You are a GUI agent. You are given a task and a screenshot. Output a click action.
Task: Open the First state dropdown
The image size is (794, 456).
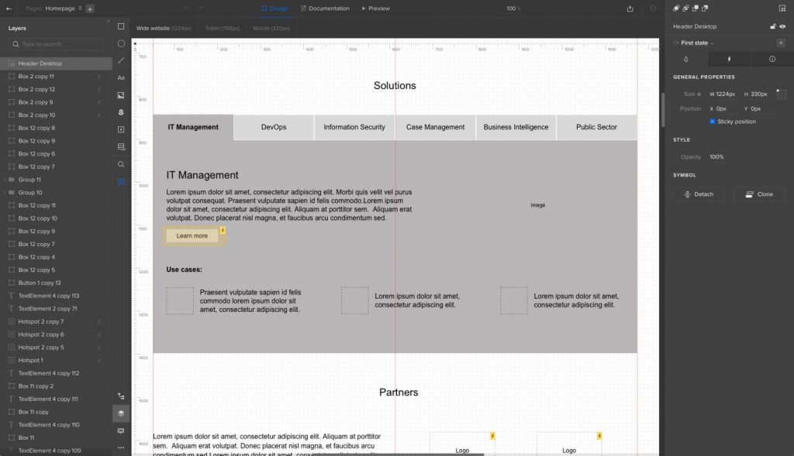[x=697, y=43]
